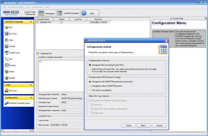The width and height of the screenshot is (208, 136).
Task: Click sidebar scrollbar right arrow
Action: 33,130
